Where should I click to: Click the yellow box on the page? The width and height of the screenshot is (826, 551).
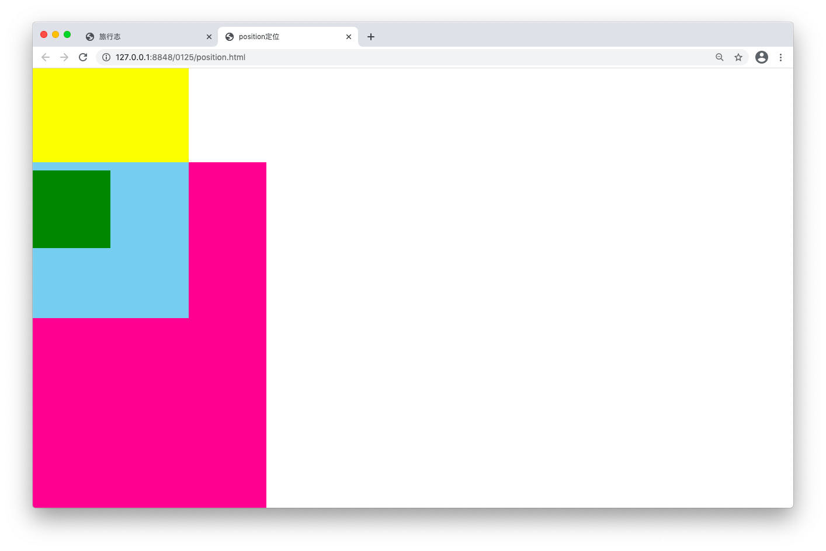pos(110,115)
